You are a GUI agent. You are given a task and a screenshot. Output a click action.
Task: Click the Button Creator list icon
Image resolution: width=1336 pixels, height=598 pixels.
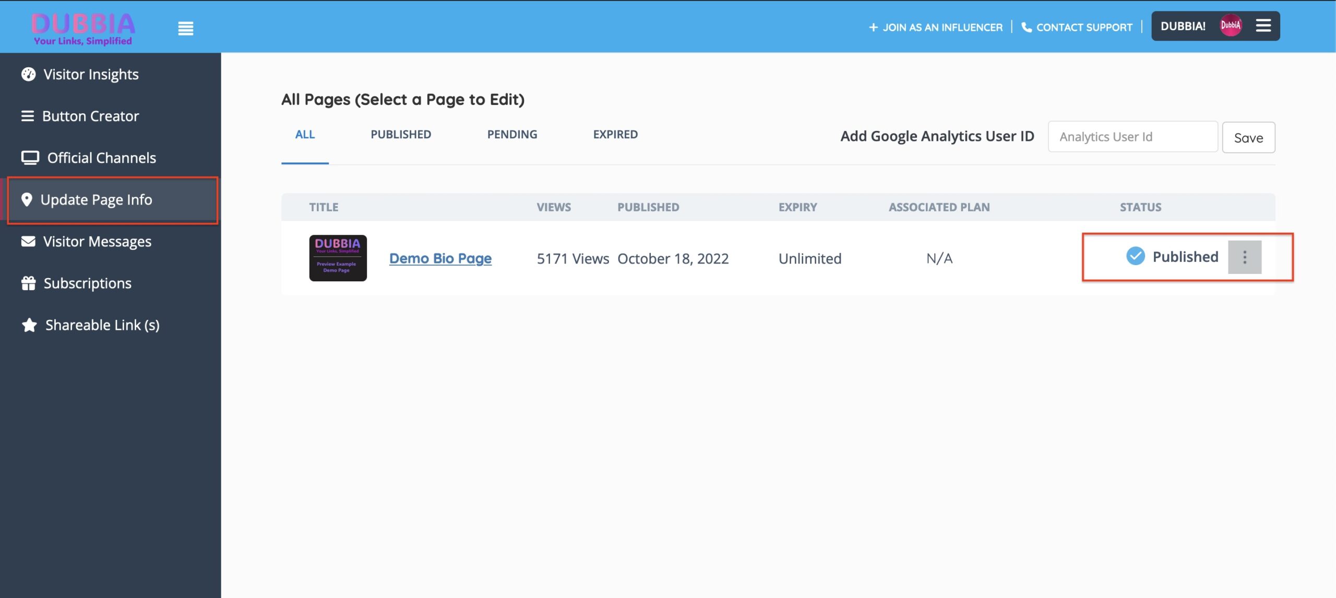(x=28, y=116)
